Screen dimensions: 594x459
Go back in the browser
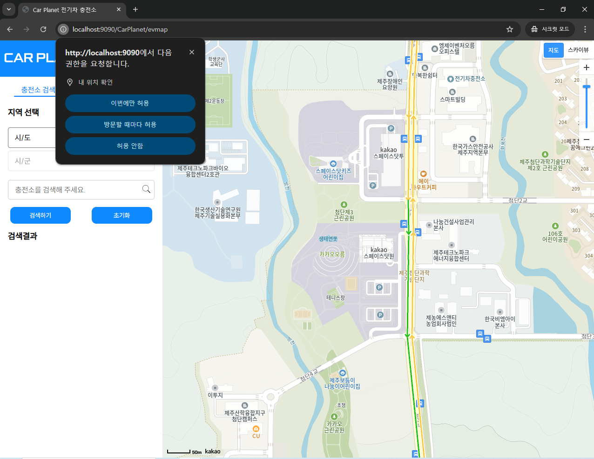(10, 29)
